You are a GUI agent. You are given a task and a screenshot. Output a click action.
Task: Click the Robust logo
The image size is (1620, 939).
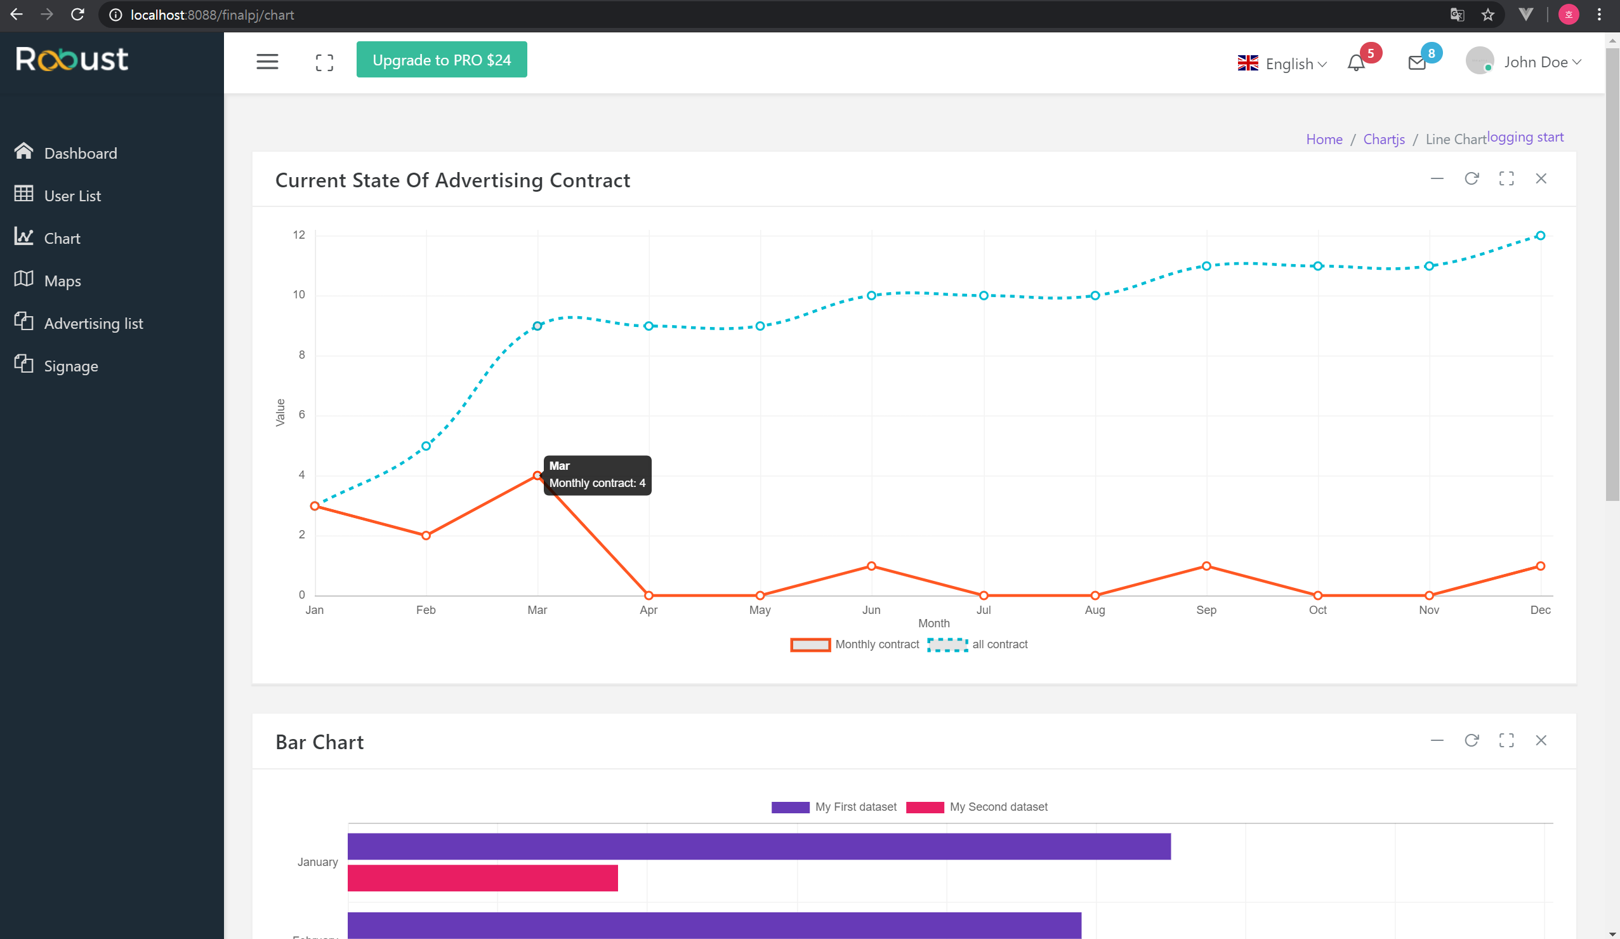(x=72, y=59)
